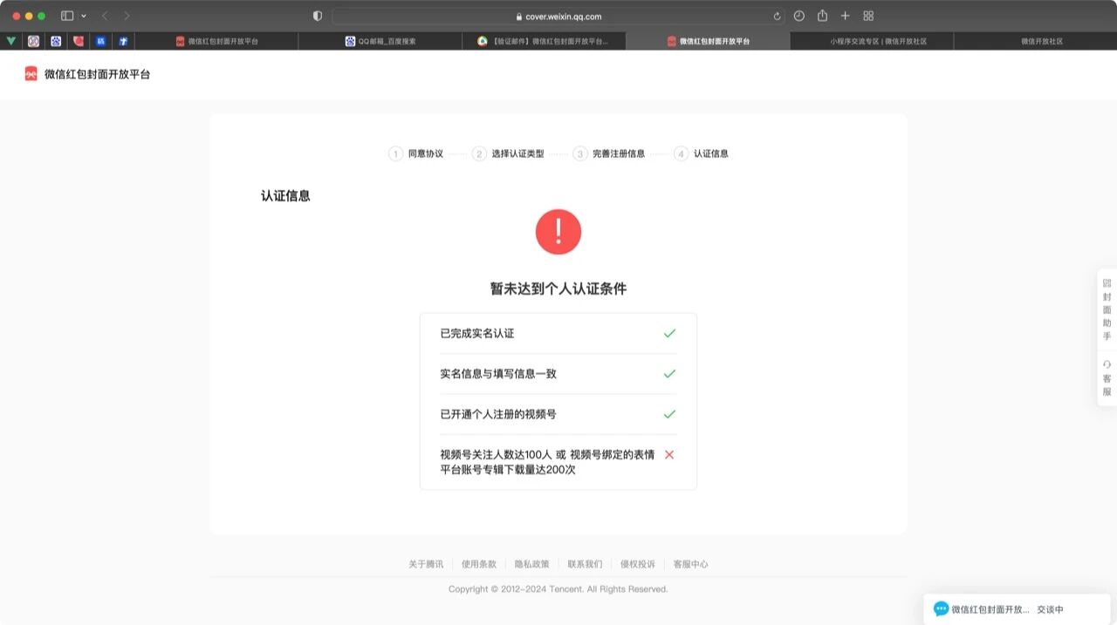
Task: Show the tab overview grid icon
Action: pos(868,16)
